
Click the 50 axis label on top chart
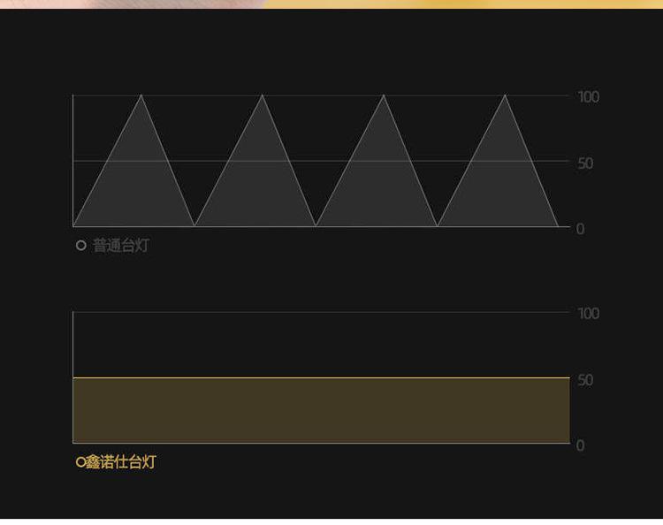(x=585, y=164)
